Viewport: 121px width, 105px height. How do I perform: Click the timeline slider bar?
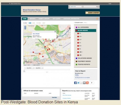tap(47, 70)
